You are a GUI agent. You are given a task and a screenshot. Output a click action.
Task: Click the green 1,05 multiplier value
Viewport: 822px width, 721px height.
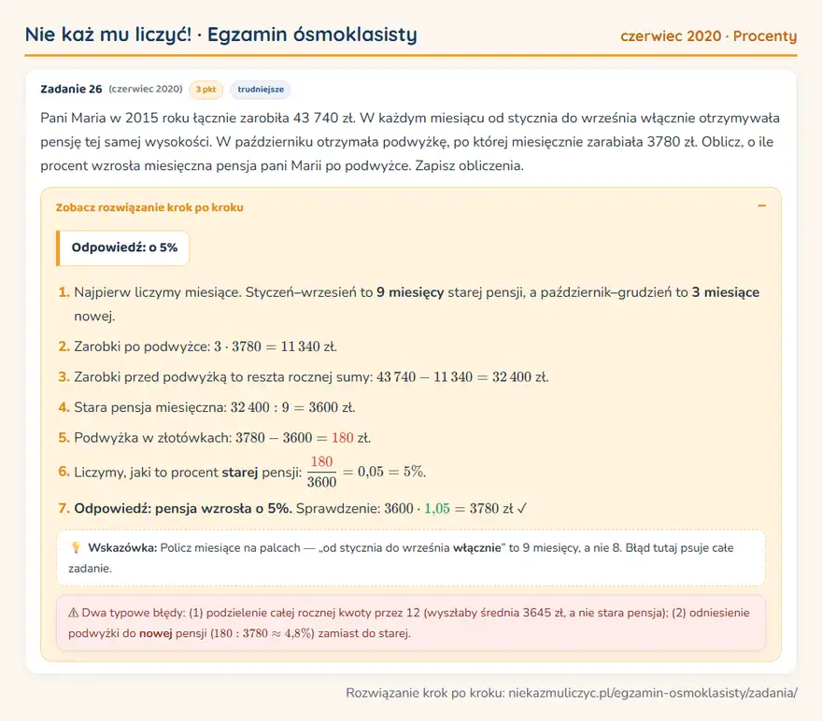(x=437, y=508)
